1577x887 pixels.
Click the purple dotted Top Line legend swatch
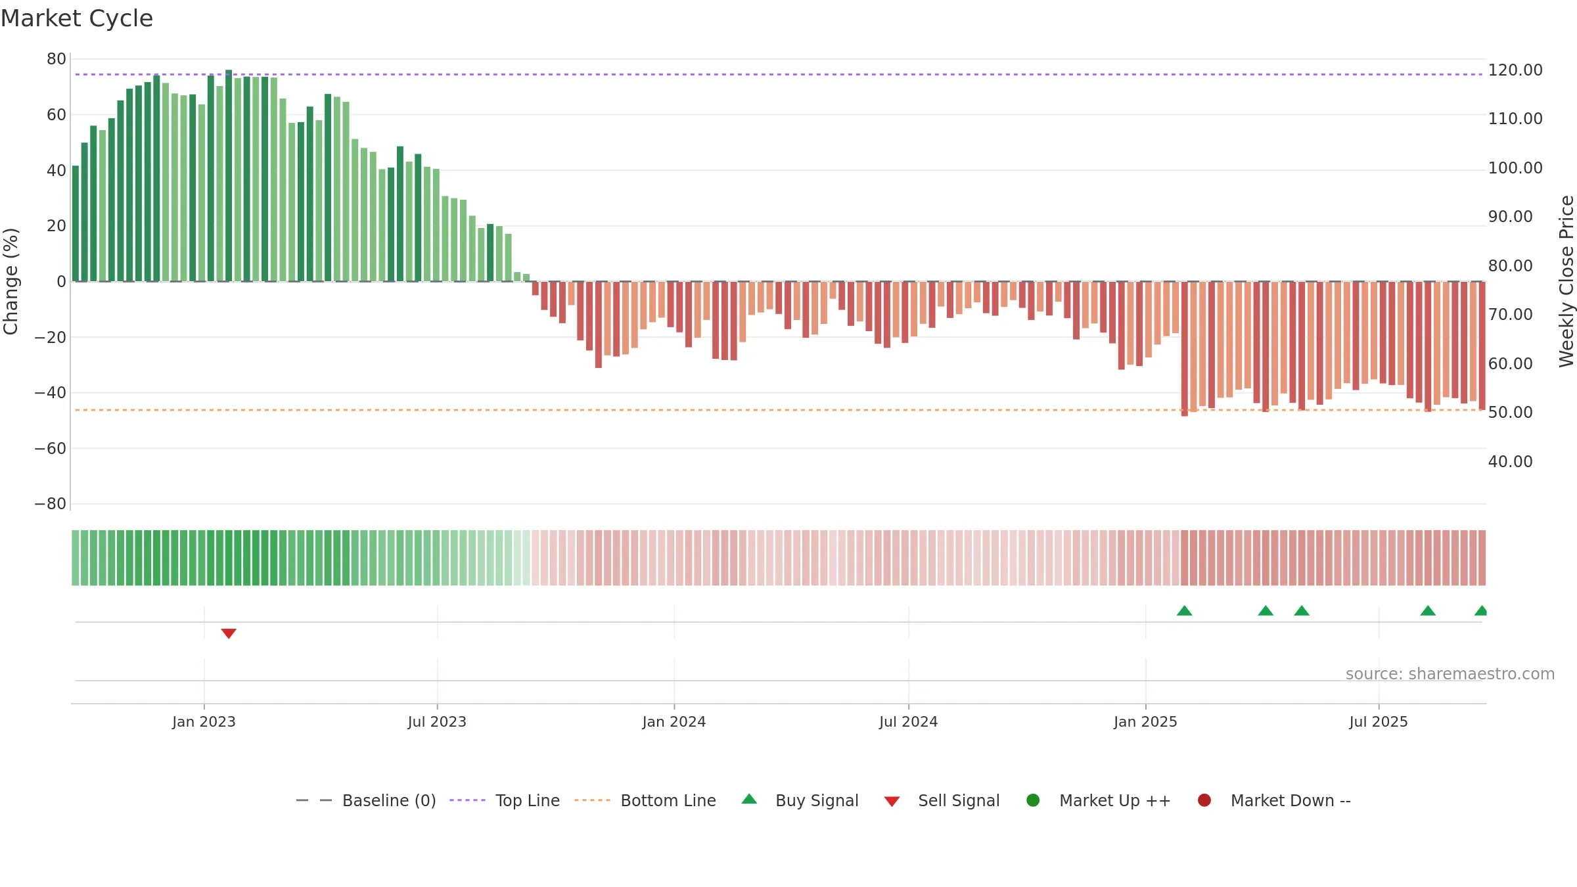(467, 800)
